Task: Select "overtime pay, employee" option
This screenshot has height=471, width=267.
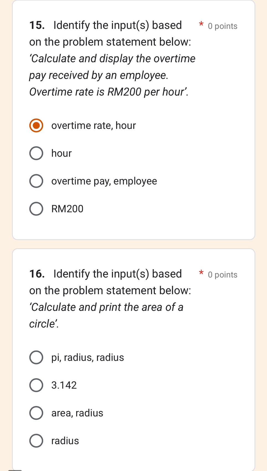Action: coord(36,181)
